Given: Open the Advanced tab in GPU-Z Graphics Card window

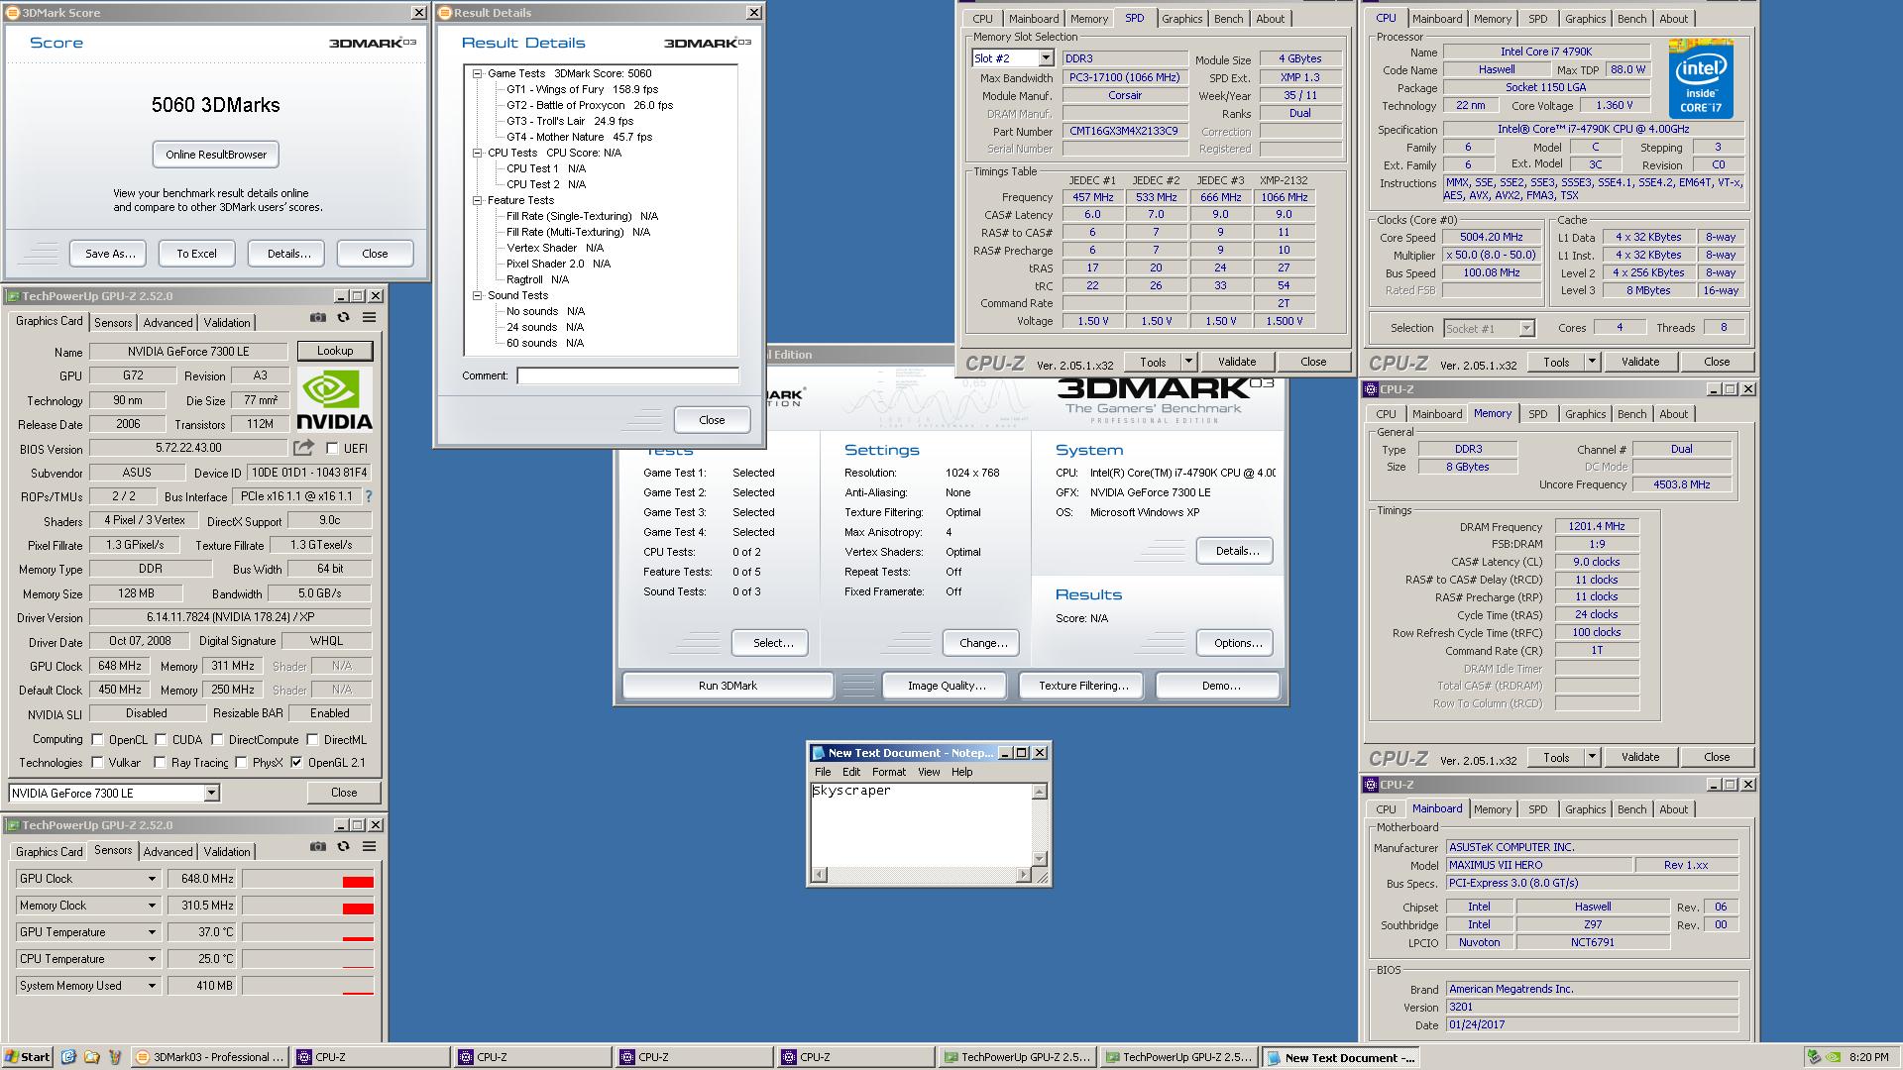Looking at the screenshot, I should [168, 323].
